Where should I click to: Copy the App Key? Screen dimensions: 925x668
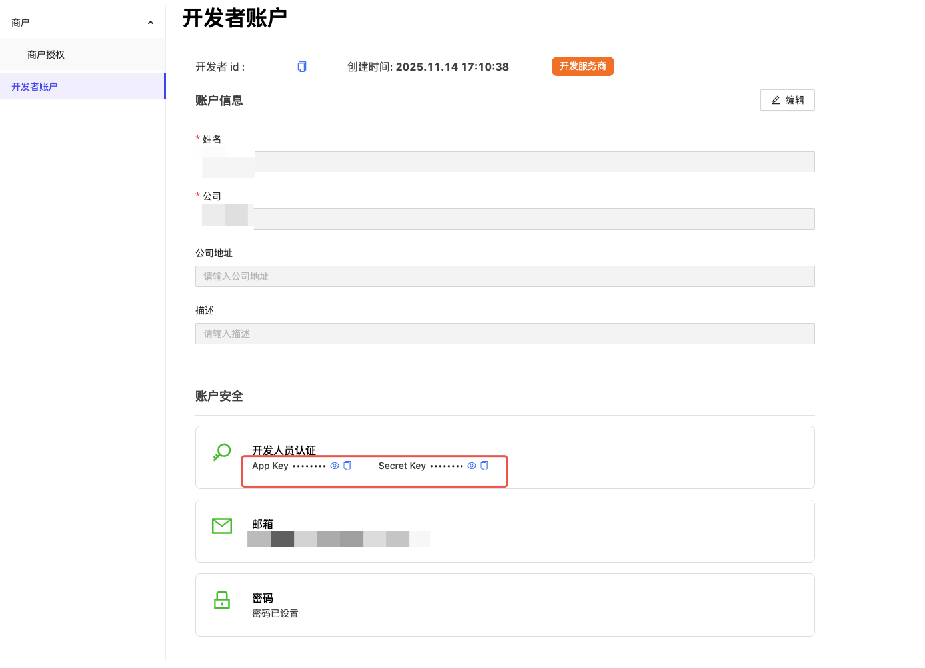pyautogui.click(x=347, y=466)
